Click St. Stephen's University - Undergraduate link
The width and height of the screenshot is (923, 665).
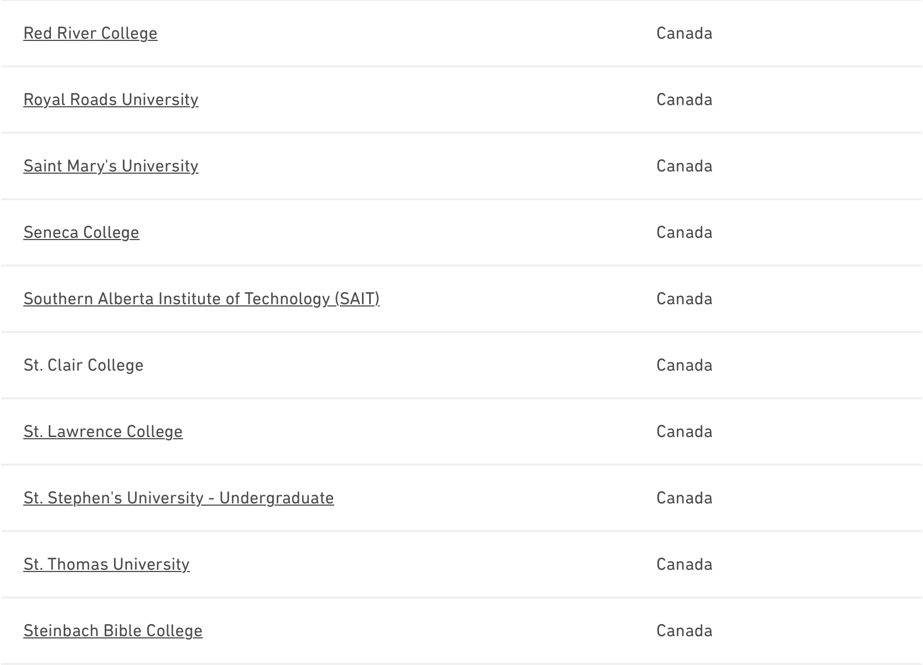click(x=179, y=498)
